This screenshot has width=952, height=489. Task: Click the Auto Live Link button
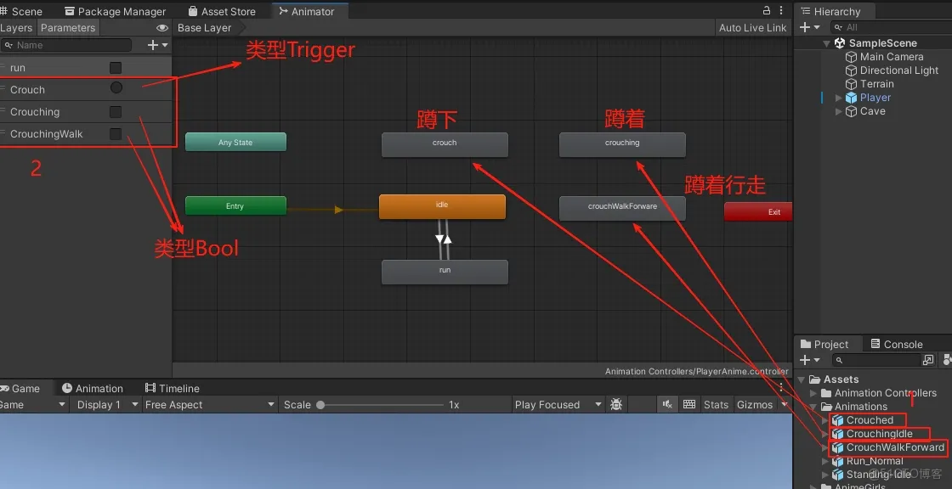[x=753, y=27]
